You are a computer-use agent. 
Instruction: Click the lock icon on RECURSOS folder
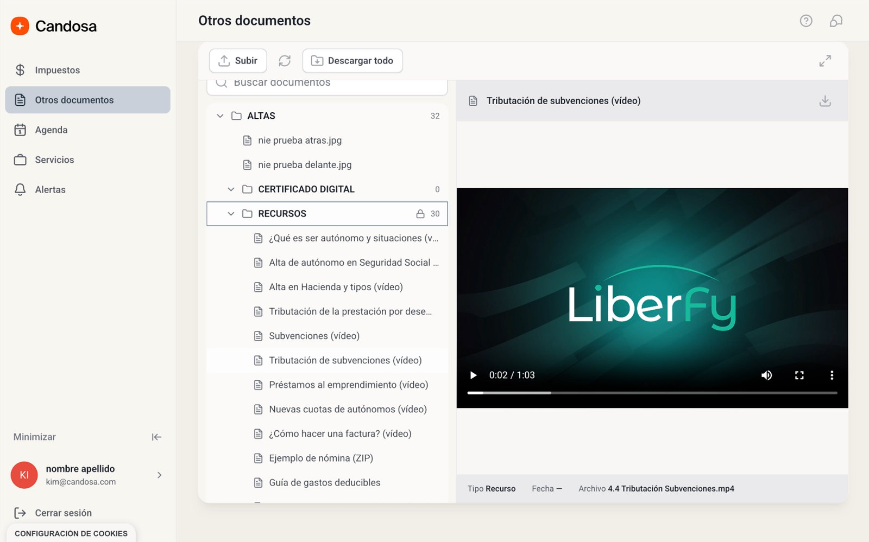pos(420,214)
